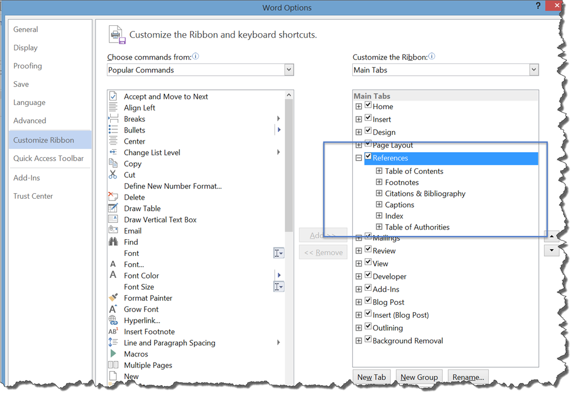Uncheck the Review tab checkbox

pos(368,250)
